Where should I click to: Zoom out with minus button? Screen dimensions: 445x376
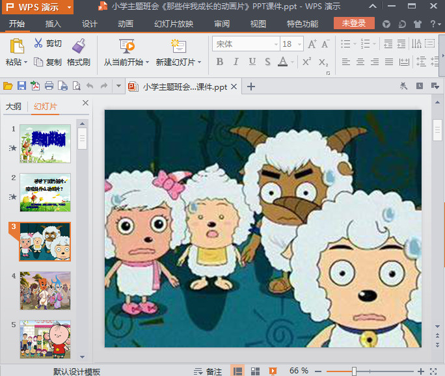318,371
